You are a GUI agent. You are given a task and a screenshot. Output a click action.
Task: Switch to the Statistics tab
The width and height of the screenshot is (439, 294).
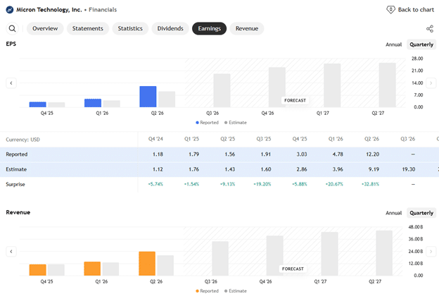tap(130, 29)
